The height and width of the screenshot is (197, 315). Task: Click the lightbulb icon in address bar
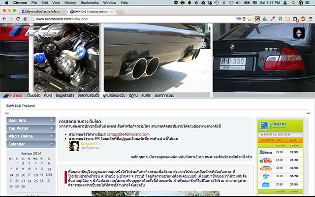pos(244,19)
